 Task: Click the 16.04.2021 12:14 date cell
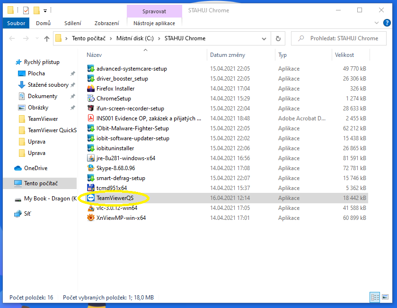pos(230,198)
